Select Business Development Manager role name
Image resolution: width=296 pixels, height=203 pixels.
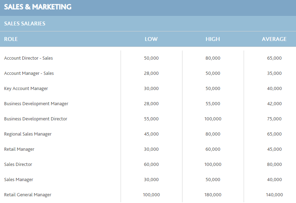click(x=36, y=104)
